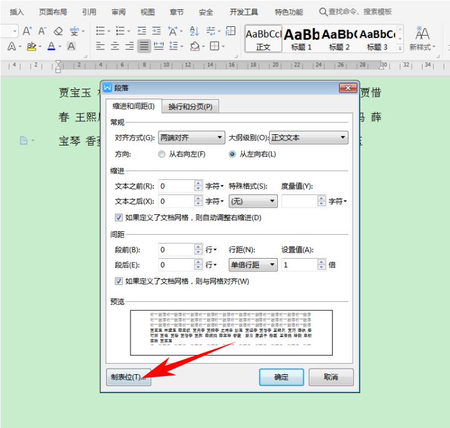
Task: Open the show/hide paragraph marks tool
Action: (x=211, y=31)
